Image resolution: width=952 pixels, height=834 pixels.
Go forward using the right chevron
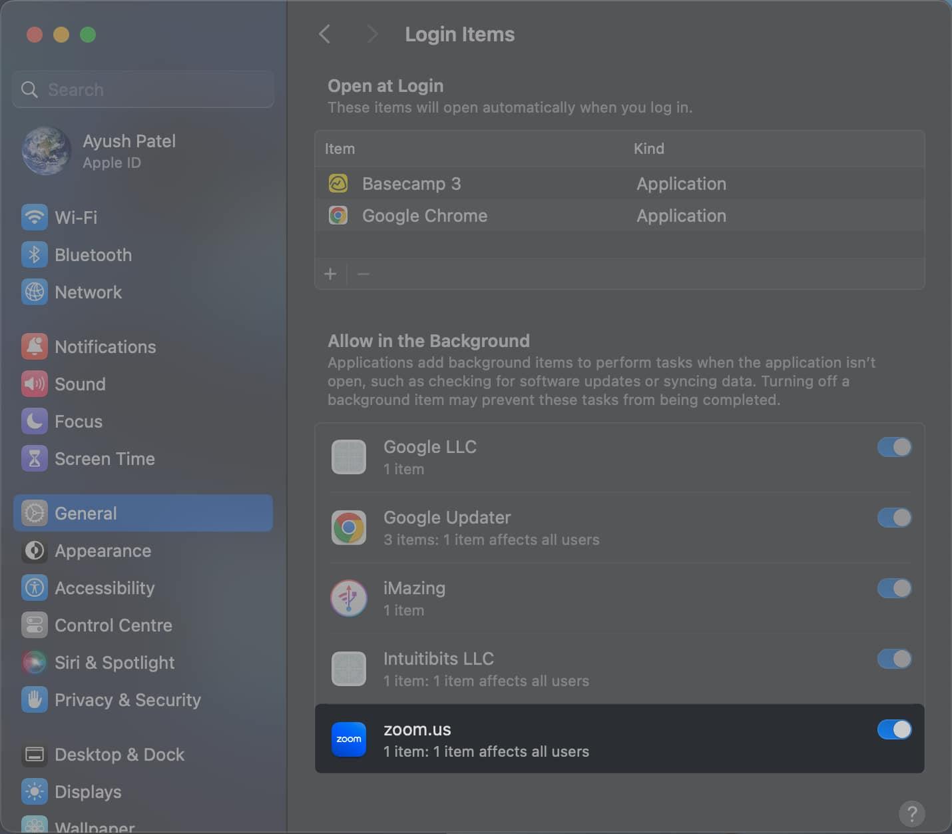[x=372, y=34]
